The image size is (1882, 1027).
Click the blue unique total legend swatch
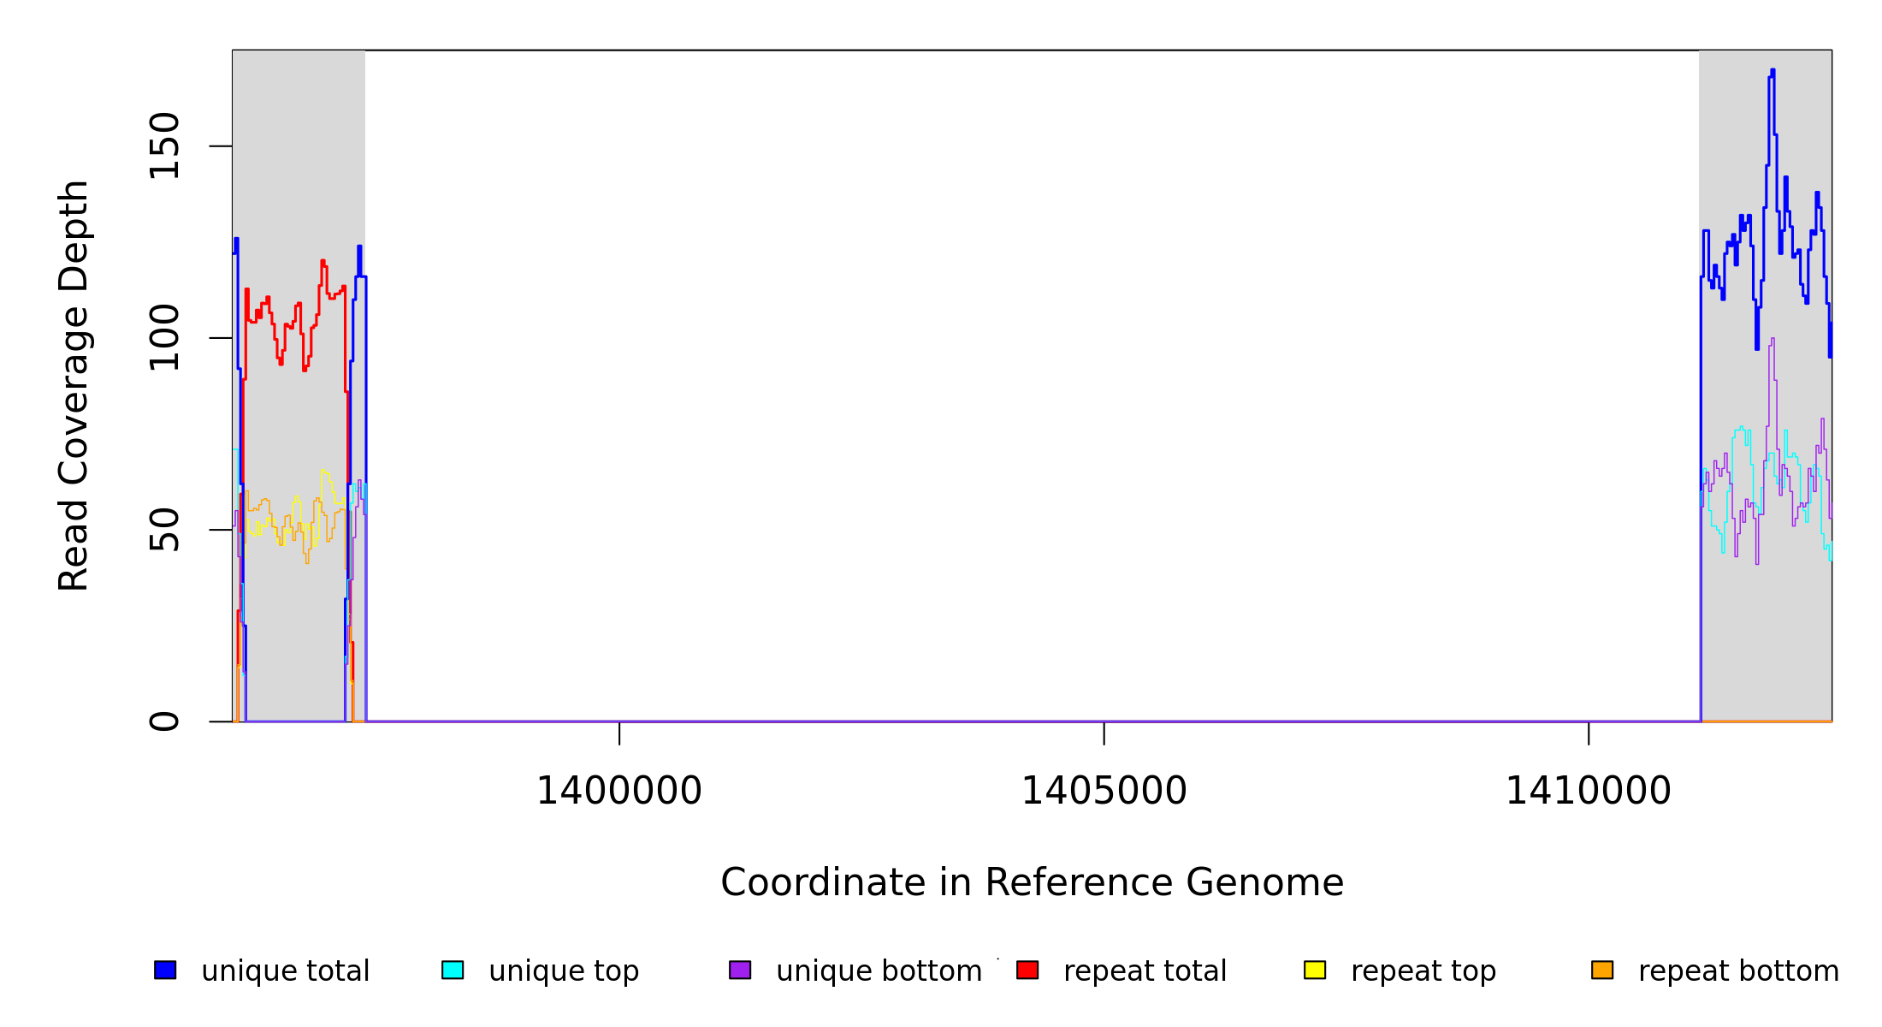pyautogui.click(x=165, y=970)
